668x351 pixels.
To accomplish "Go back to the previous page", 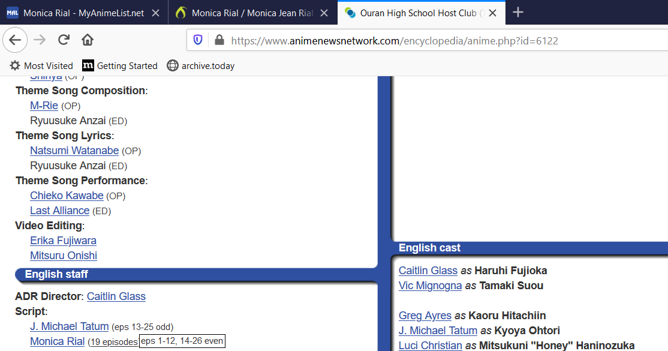I will point(15,40).
